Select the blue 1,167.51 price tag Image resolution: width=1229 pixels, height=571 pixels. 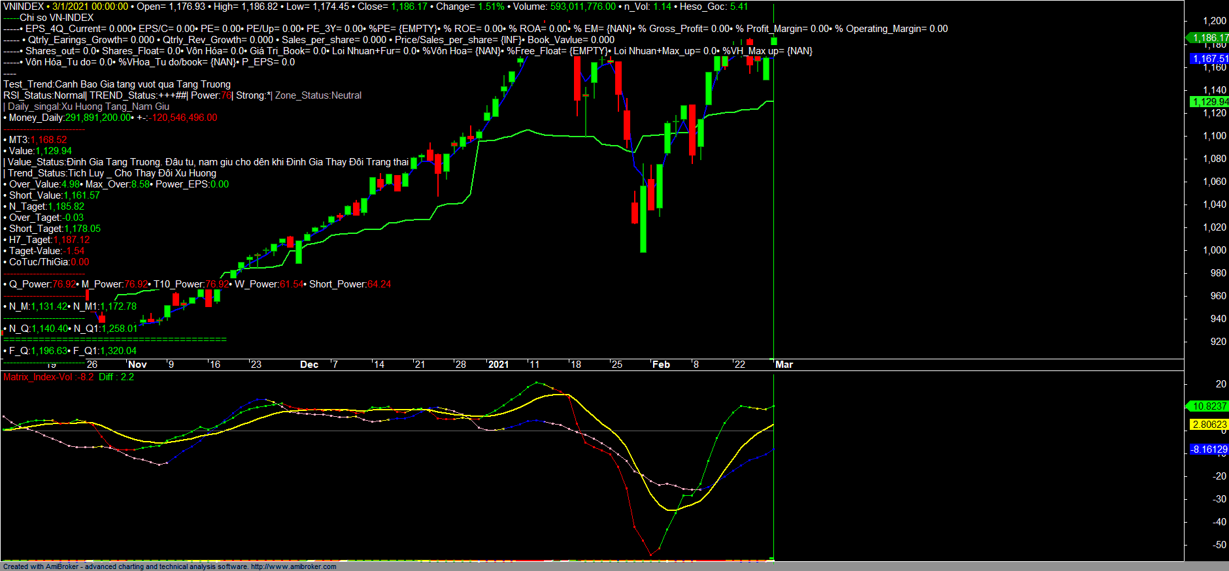pos(1209,59)
